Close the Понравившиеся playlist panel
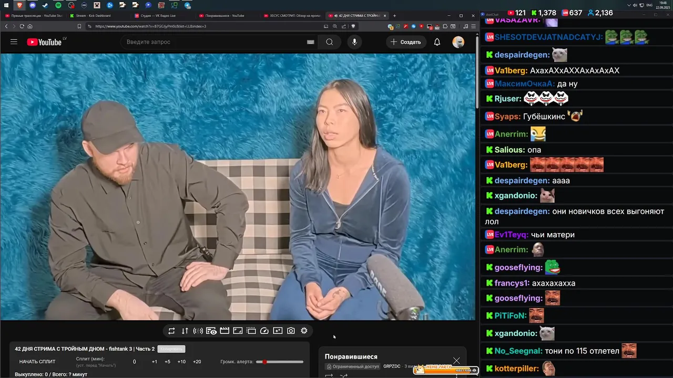This screenshot has height=378, width=673. click(456, 361)
